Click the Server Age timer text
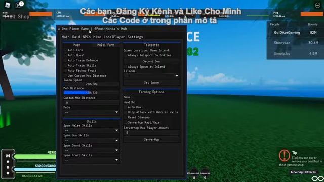Viewport: 324px width, 182px height. [303, 172]
